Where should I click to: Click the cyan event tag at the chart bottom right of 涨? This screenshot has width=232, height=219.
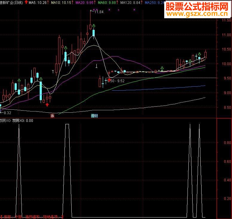[x=94, y=116]
